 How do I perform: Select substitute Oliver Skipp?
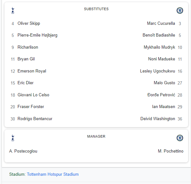(x=29, y=23)
